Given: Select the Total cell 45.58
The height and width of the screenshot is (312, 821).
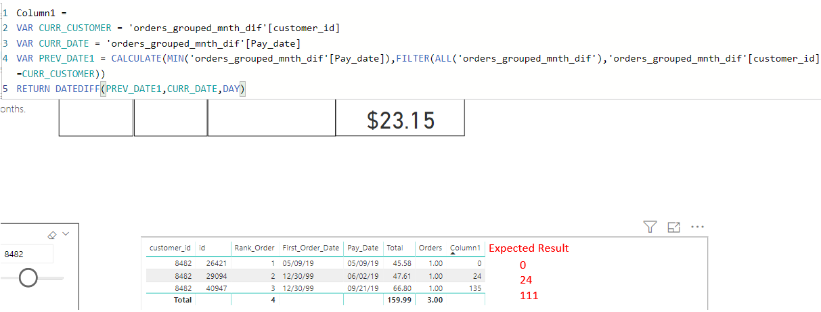Looking at the screenshot, I should [403, 265].
